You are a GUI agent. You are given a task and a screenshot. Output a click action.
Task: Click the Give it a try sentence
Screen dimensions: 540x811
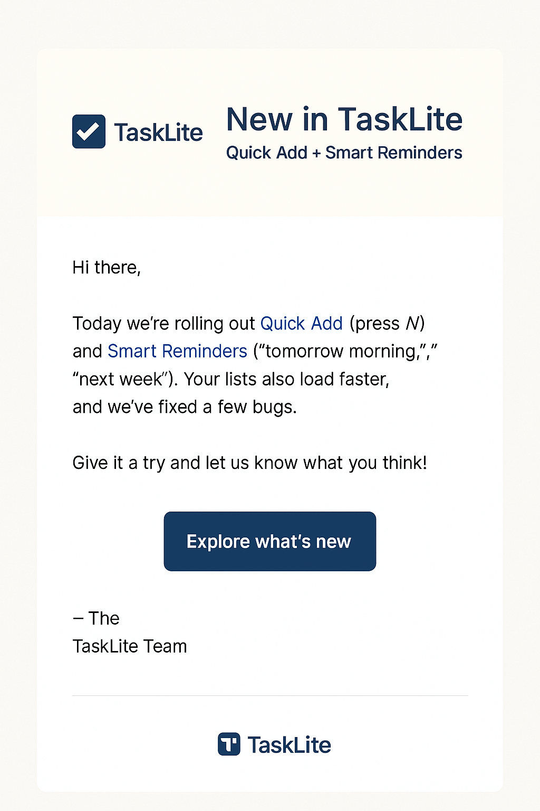249,463
